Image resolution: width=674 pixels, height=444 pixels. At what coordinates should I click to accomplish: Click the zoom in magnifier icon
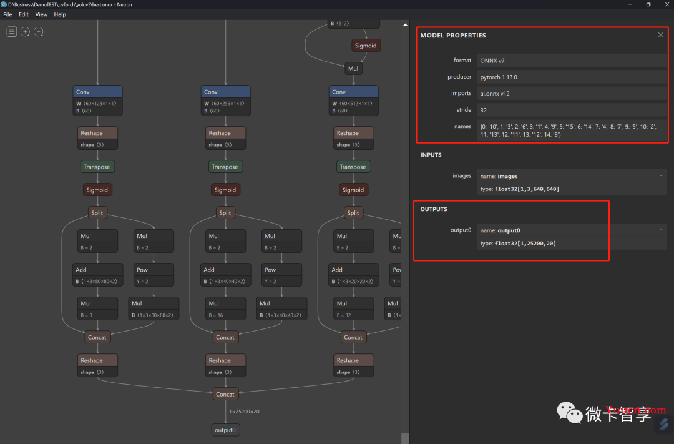(x=26, y=32)
